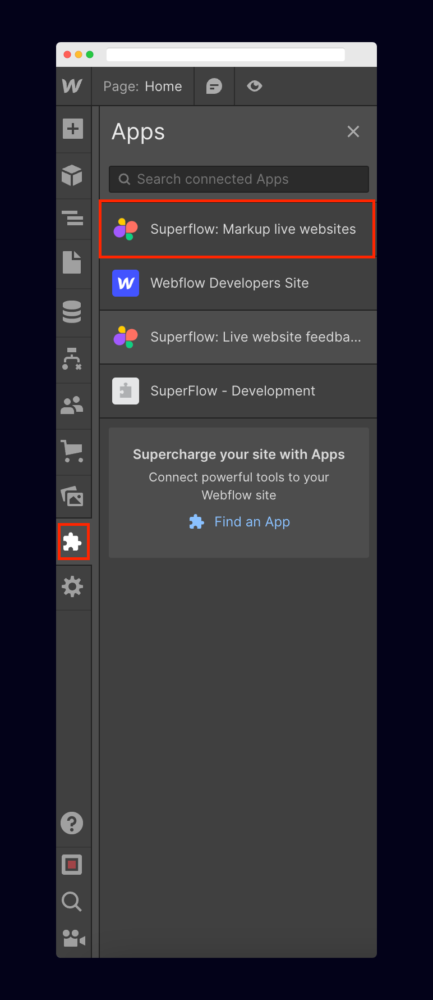Focus the Search connected Apps field
The image size is (433, 1000).
(x=239, y=179)
